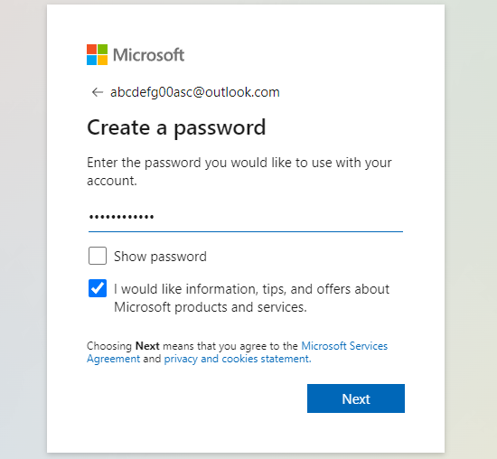The image size is (497, 459).
Task: Click the "Agreement" link word on second line
Action: coord(114,359)
